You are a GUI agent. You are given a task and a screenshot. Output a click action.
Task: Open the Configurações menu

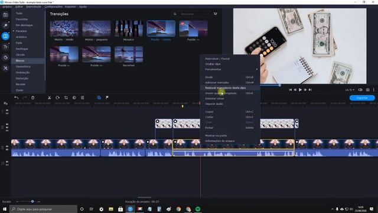(x=54, y=7)
